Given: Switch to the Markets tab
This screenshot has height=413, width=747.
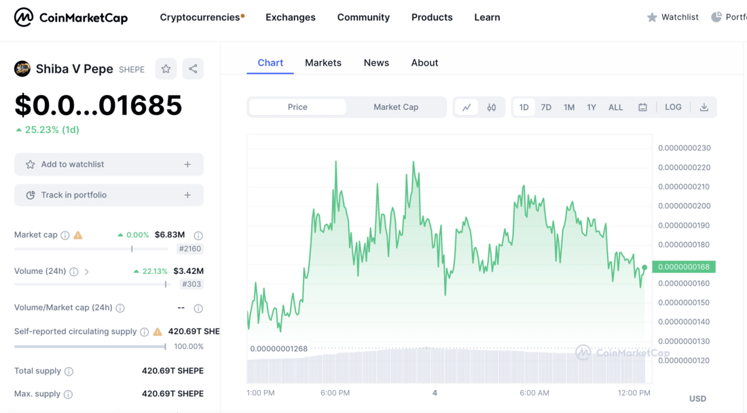Looking at the screenshot, I should pos(323,63).
